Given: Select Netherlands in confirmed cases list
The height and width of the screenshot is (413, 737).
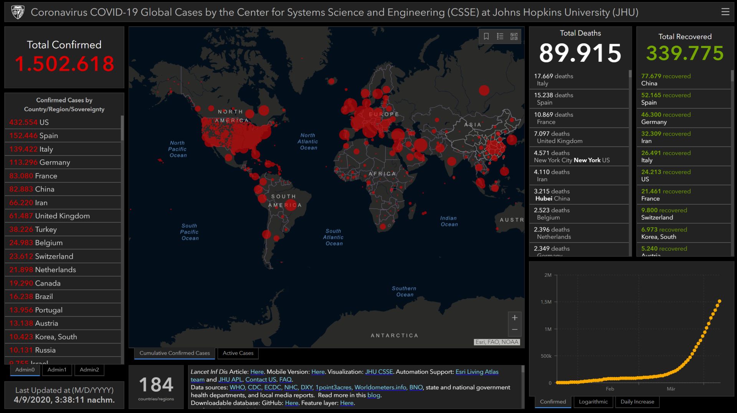Looking at the screenshot, I should coord(63,269).
